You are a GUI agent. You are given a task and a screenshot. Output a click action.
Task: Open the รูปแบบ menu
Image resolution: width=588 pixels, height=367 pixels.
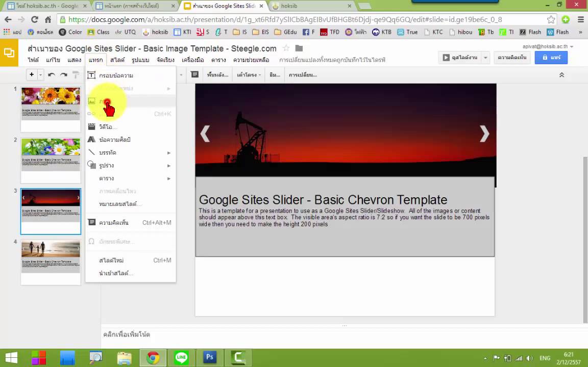tap(140, 60)
